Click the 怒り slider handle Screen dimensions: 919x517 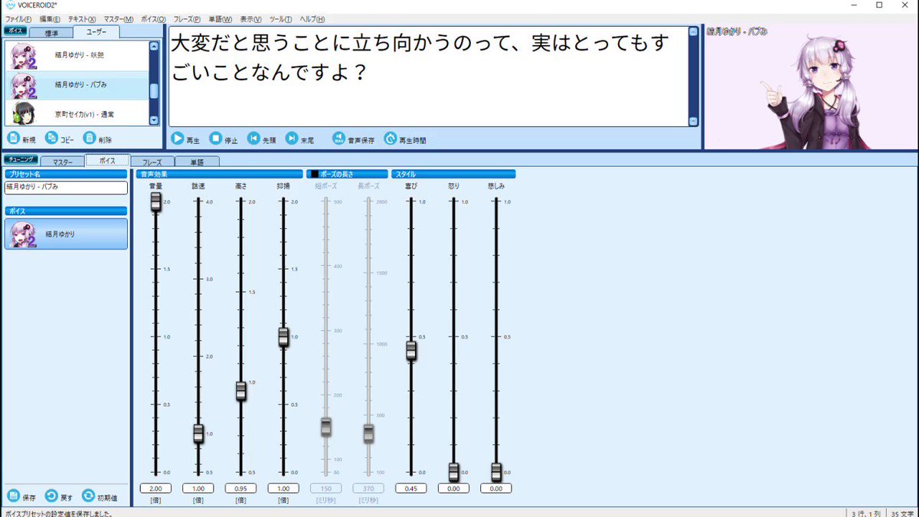(x=453, y=472)
